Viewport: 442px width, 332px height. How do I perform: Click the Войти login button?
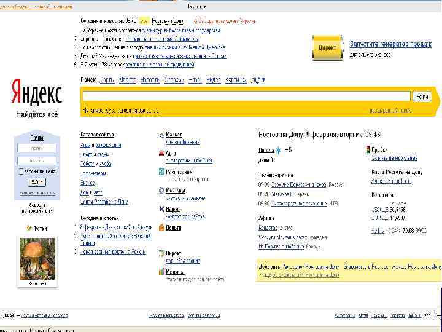click(x=37, y=182)
